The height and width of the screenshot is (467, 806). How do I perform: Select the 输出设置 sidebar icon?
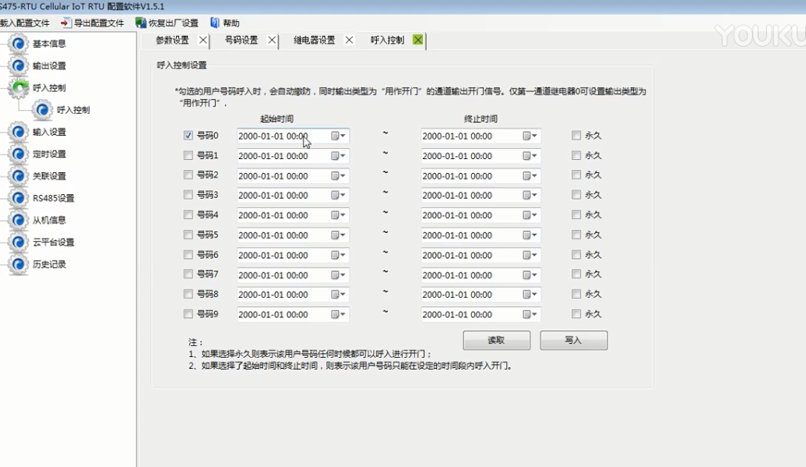[19, 65]
